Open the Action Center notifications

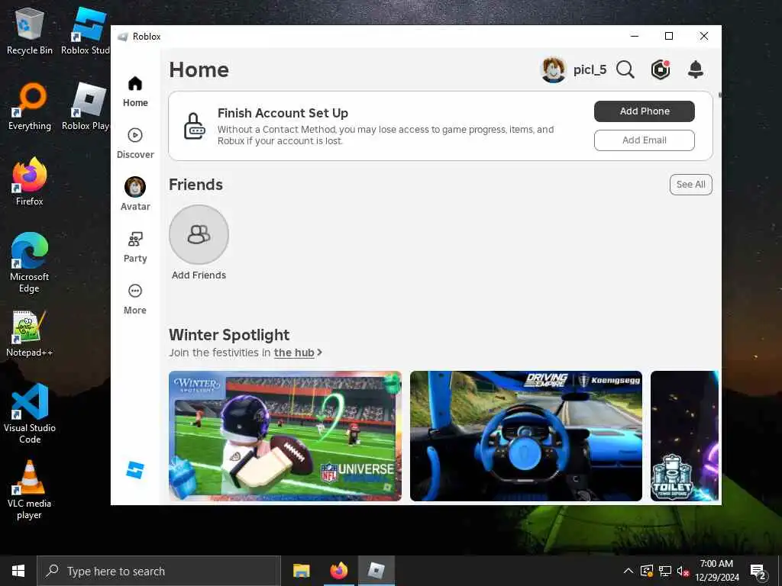(x=758, y=571)
